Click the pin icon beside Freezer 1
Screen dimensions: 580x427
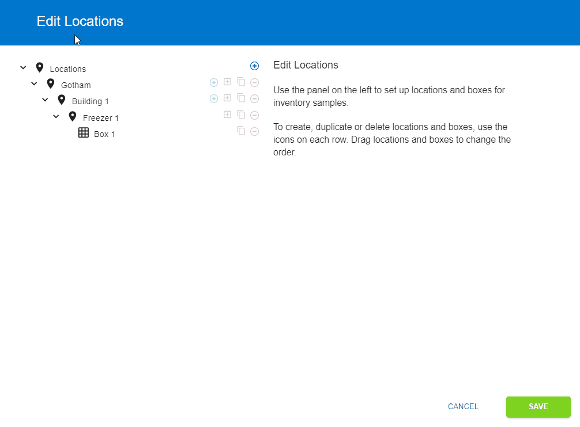[73, 117]
